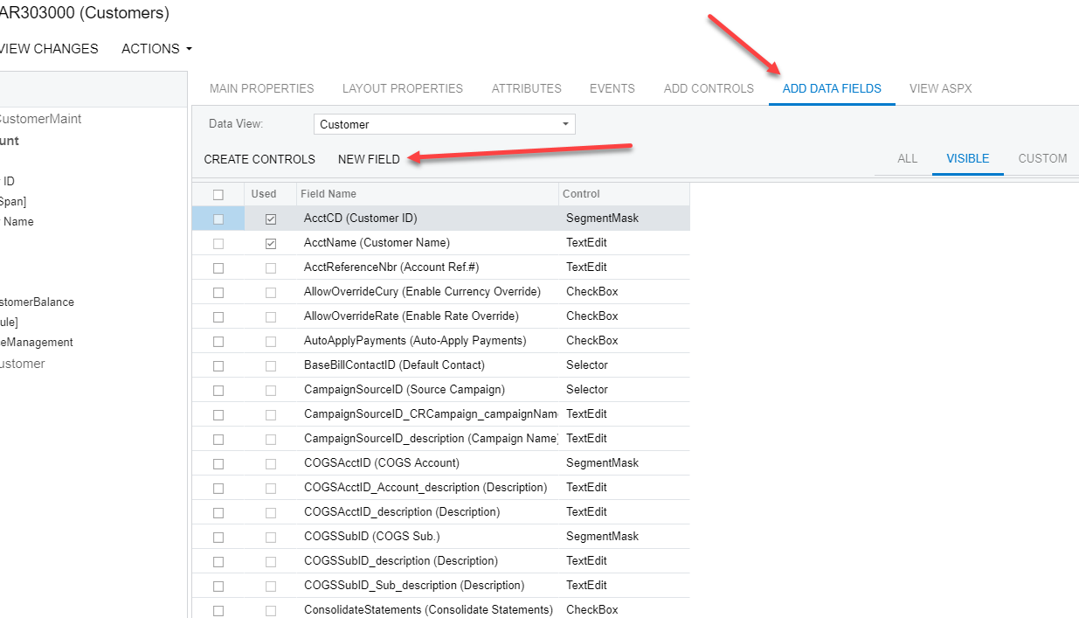
Task: Check the select-all checkbox in grid header
Action: pos(218,193)
